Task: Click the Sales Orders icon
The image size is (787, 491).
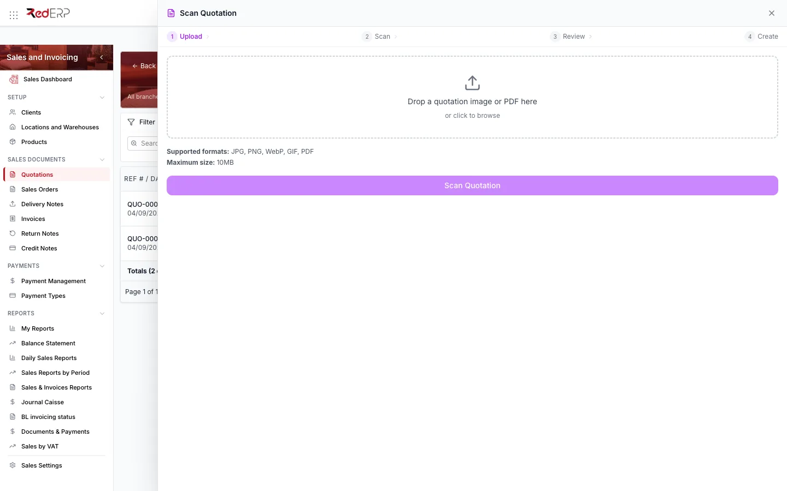Action: (13, 189)
